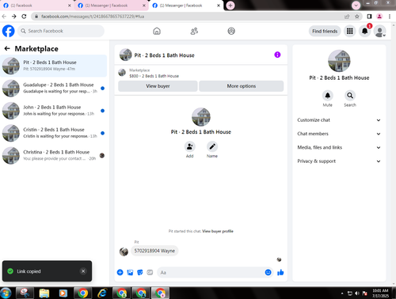Open File Explorer from the taskbar
The height and width of the screenshot is (299, 396).
(x=44, y=293)
